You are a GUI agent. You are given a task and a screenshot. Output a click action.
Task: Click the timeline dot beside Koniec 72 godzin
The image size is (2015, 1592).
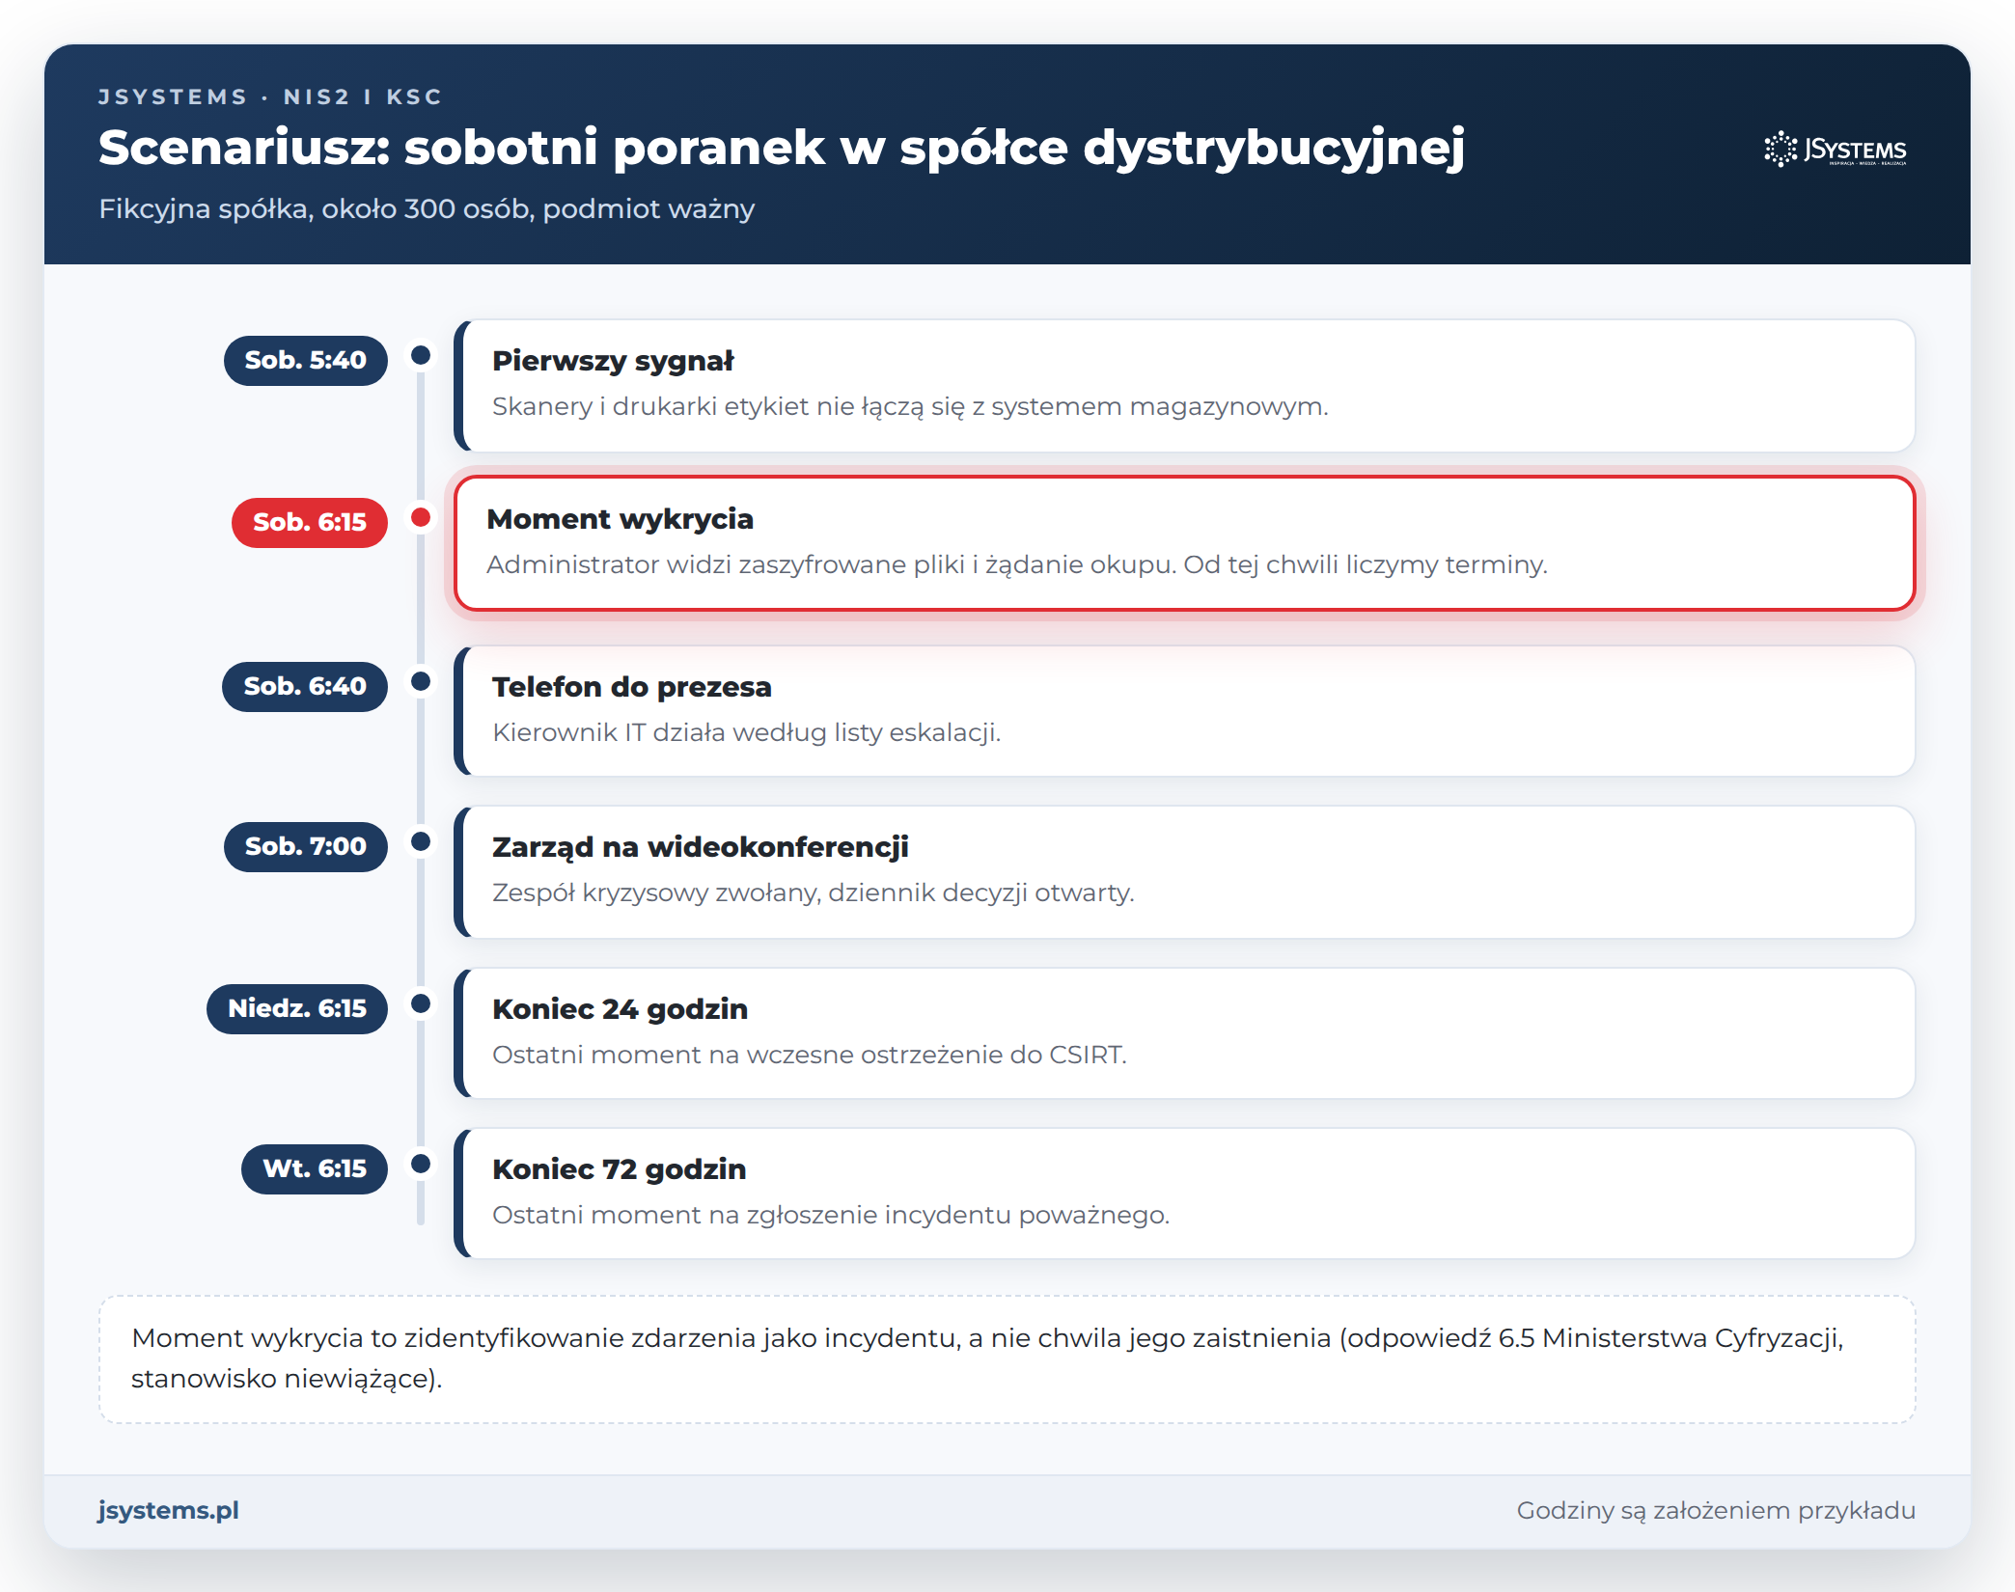pyautogui.click(x=421, y=1164)
